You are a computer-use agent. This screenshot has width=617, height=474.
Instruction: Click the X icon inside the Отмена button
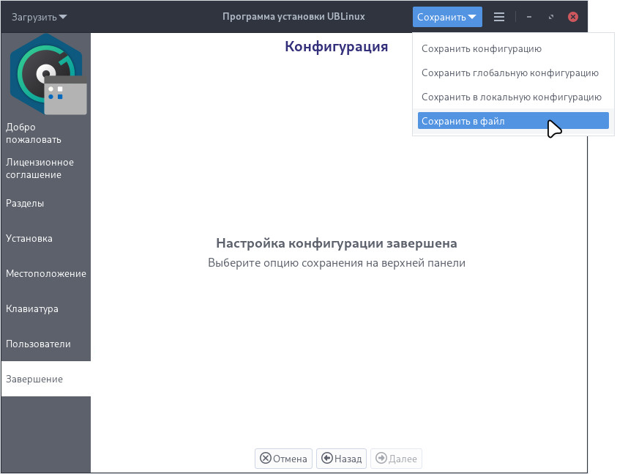pos(266,458)
